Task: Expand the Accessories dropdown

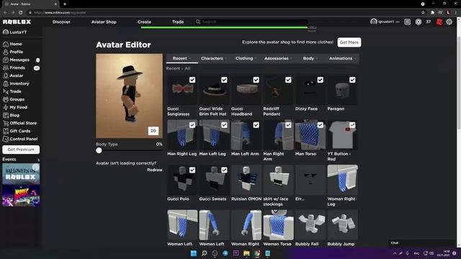Action: (x=278, y=58)
